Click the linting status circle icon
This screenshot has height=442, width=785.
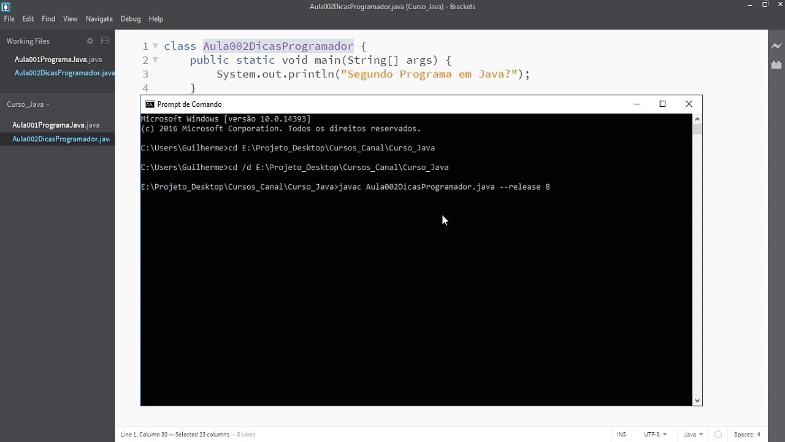(x=718, y=435)
